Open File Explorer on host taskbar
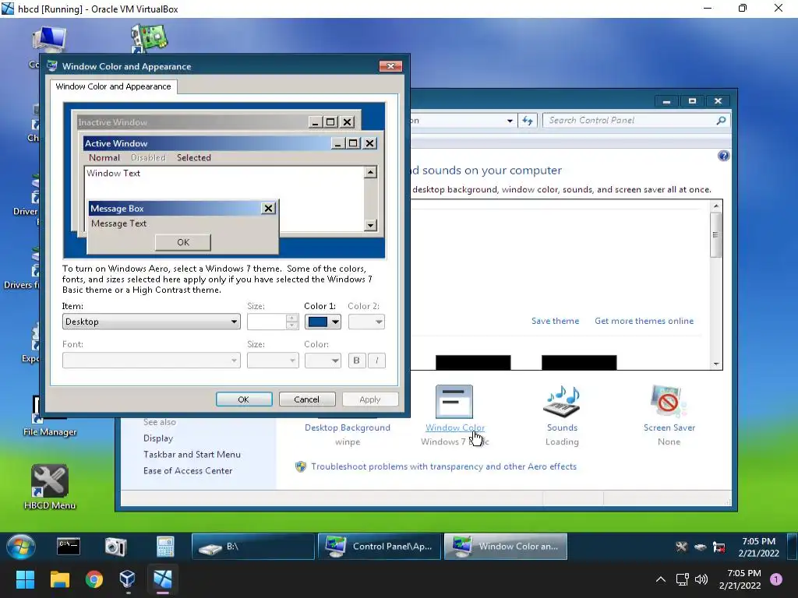The image size is (798, 598). (x=59, y=579)
